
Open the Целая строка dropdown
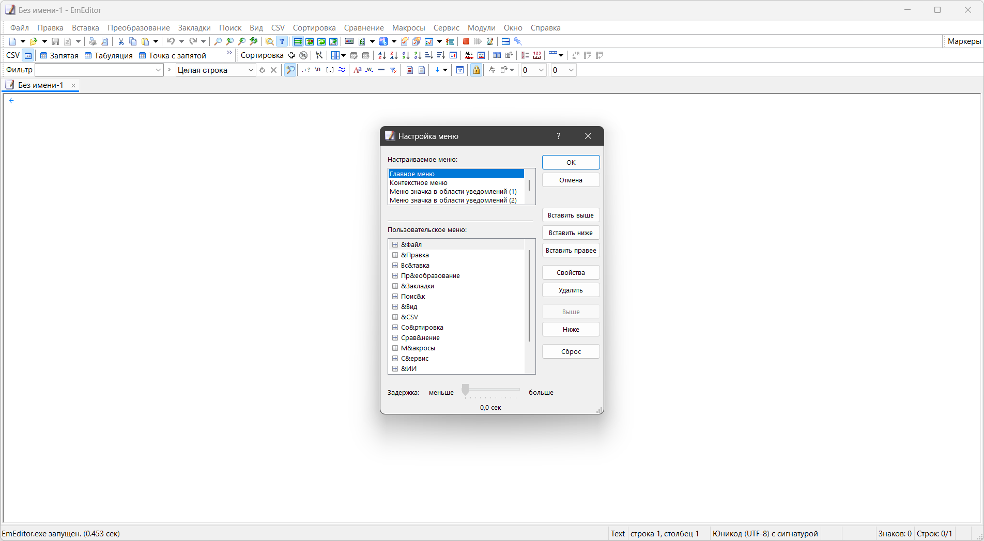216,70
